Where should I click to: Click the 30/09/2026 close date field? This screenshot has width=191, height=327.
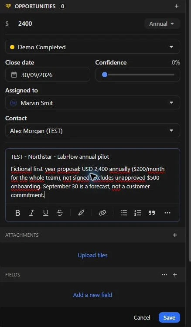48,75
